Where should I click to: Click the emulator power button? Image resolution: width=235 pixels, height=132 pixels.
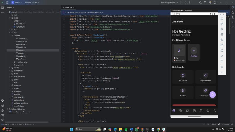tap(222, 18)
